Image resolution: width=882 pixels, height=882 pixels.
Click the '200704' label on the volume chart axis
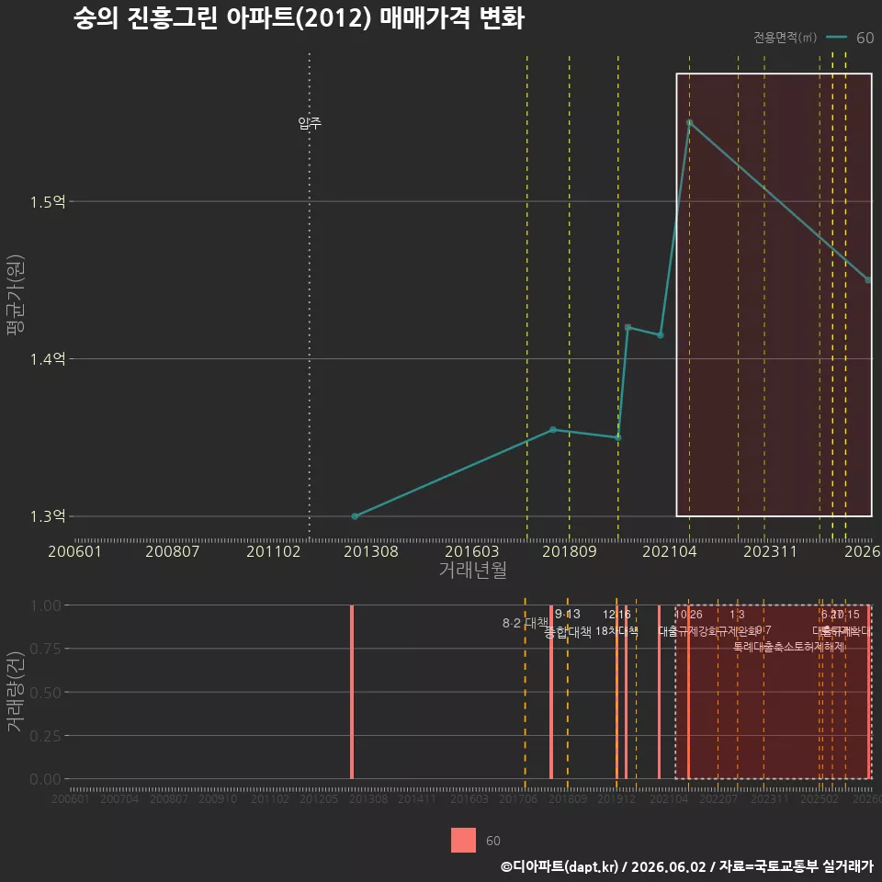119,798
